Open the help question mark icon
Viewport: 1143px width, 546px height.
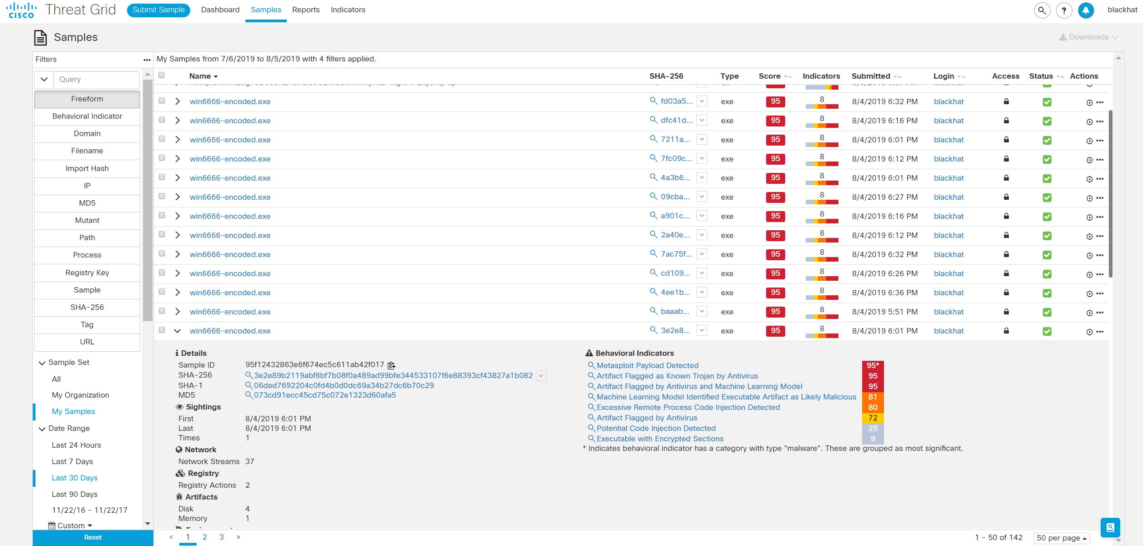click(x=1064, y=10)
